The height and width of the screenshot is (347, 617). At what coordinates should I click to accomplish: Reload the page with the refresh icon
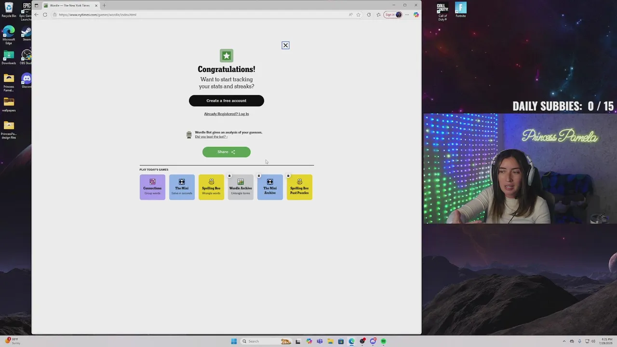(45, 14)
